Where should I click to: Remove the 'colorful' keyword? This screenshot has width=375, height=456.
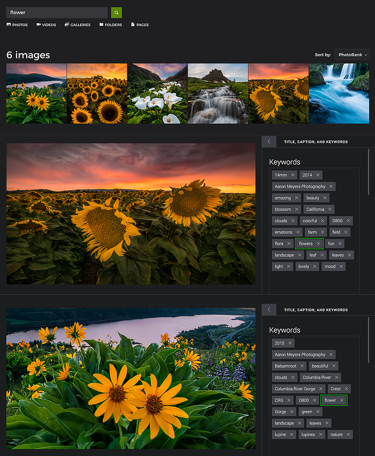click(322, 221)
